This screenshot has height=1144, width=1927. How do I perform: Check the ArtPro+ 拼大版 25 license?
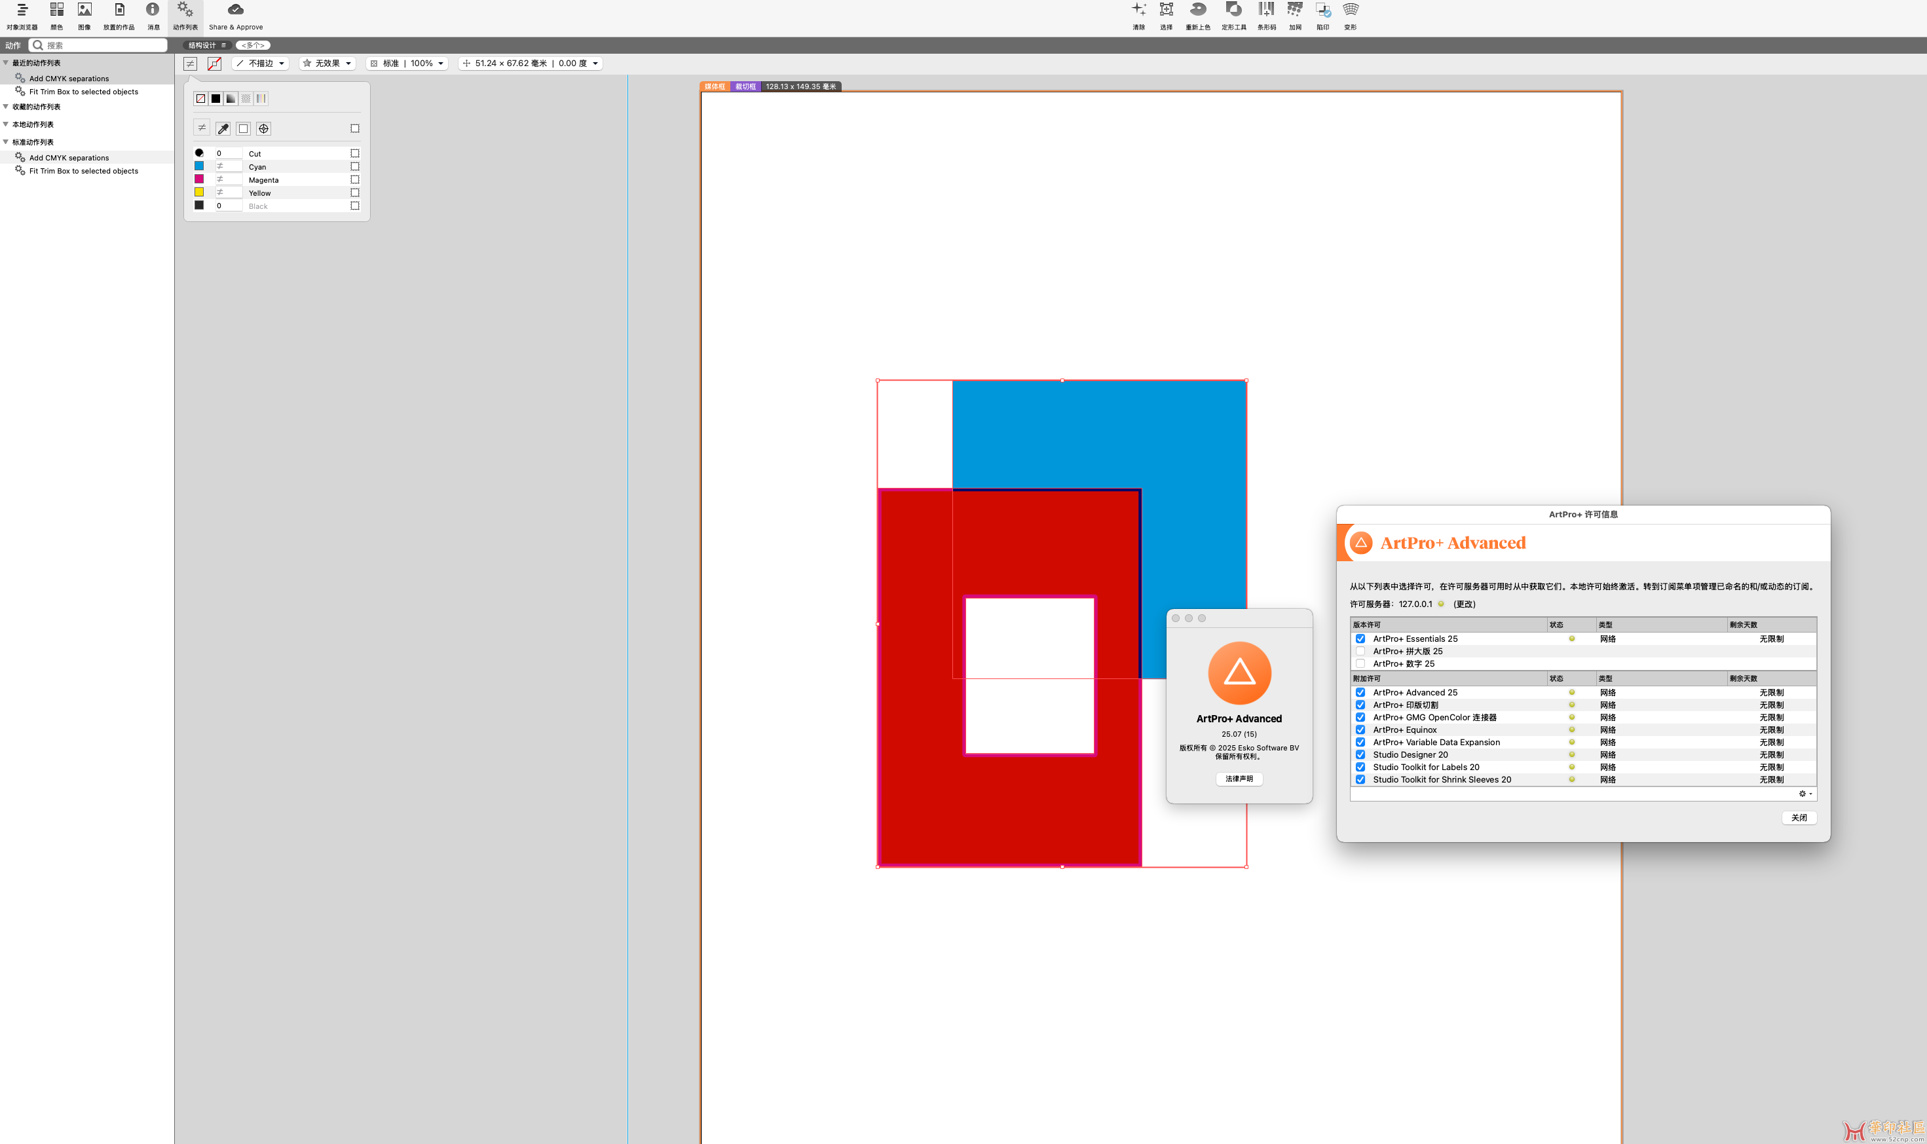(1360, 651)
